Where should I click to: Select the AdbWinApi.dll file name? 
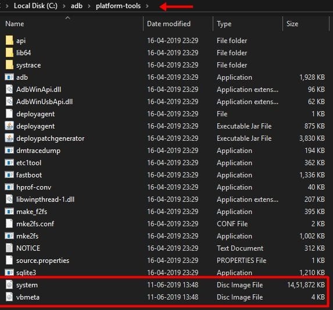tap(38, 89)
